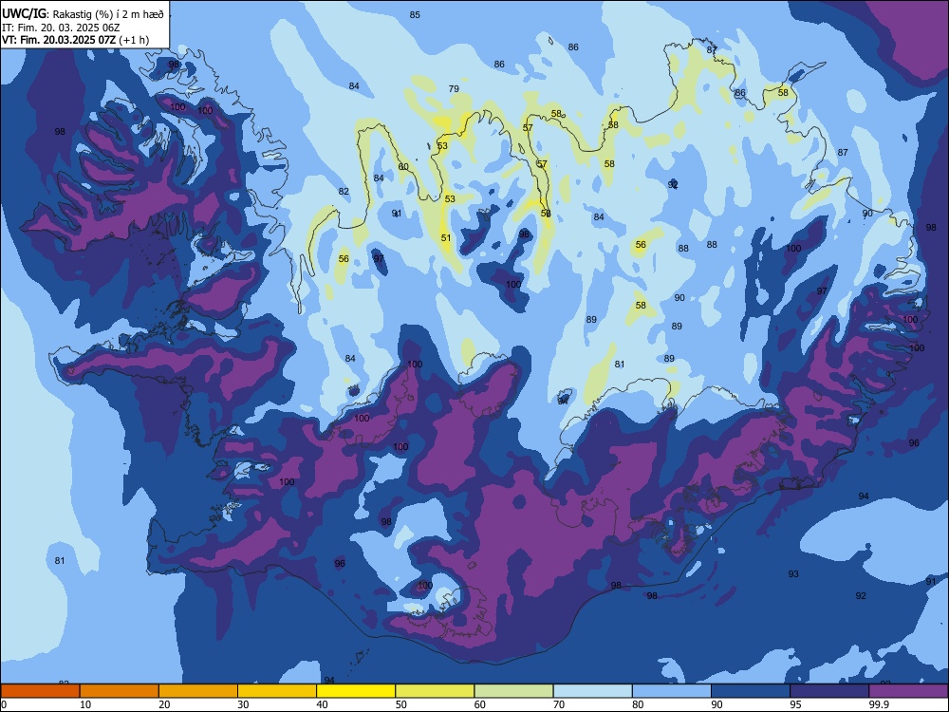Click the legend scale label '10'
Viewport: 949px width, 712px height.
tap(85, 704)
